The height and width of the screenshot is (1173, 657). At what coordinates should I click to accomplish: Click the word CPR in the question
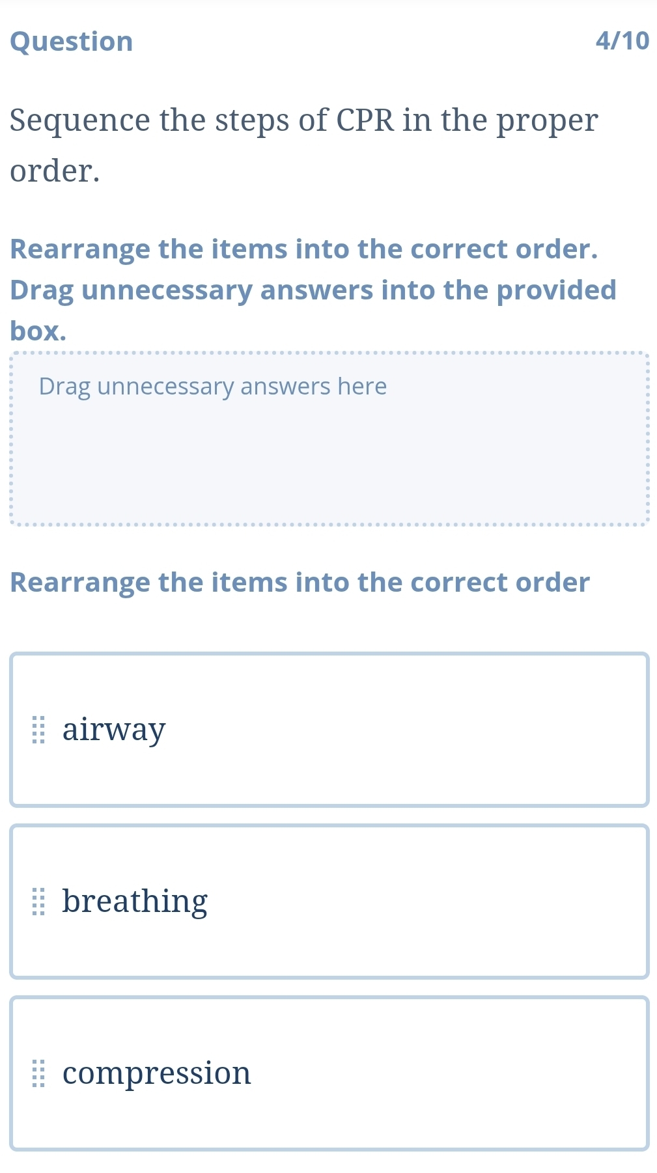pyautogui.click(x=365, y=121)
